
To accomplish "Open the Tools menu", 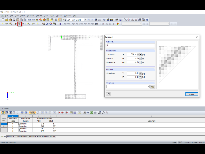I will (x=46, y=16).
